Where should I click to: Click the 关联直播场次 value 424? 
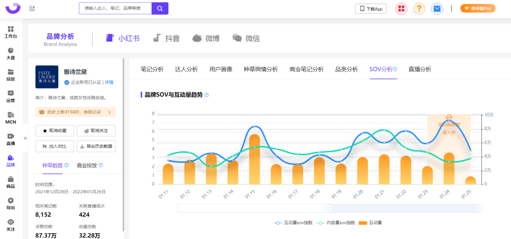(84, 215)
